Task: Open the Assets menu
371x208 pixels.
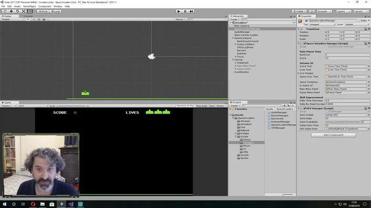Action: click(x=17, y=6)
